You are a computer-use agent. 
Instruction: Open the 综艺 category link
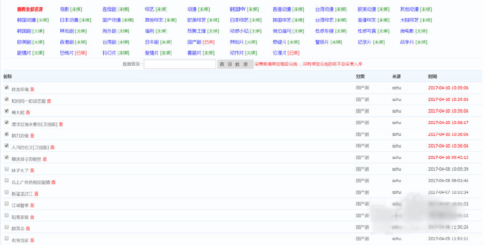coord(150,10)
